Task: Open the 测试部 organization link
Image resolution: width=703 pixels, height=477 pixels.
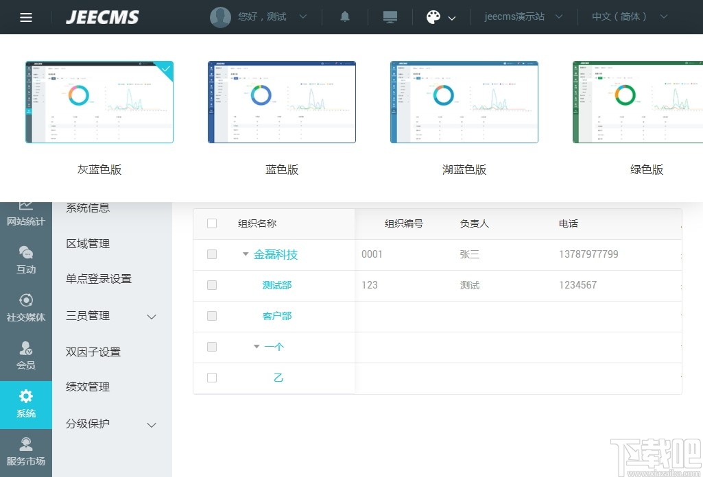Action: [x=276, y=285]
